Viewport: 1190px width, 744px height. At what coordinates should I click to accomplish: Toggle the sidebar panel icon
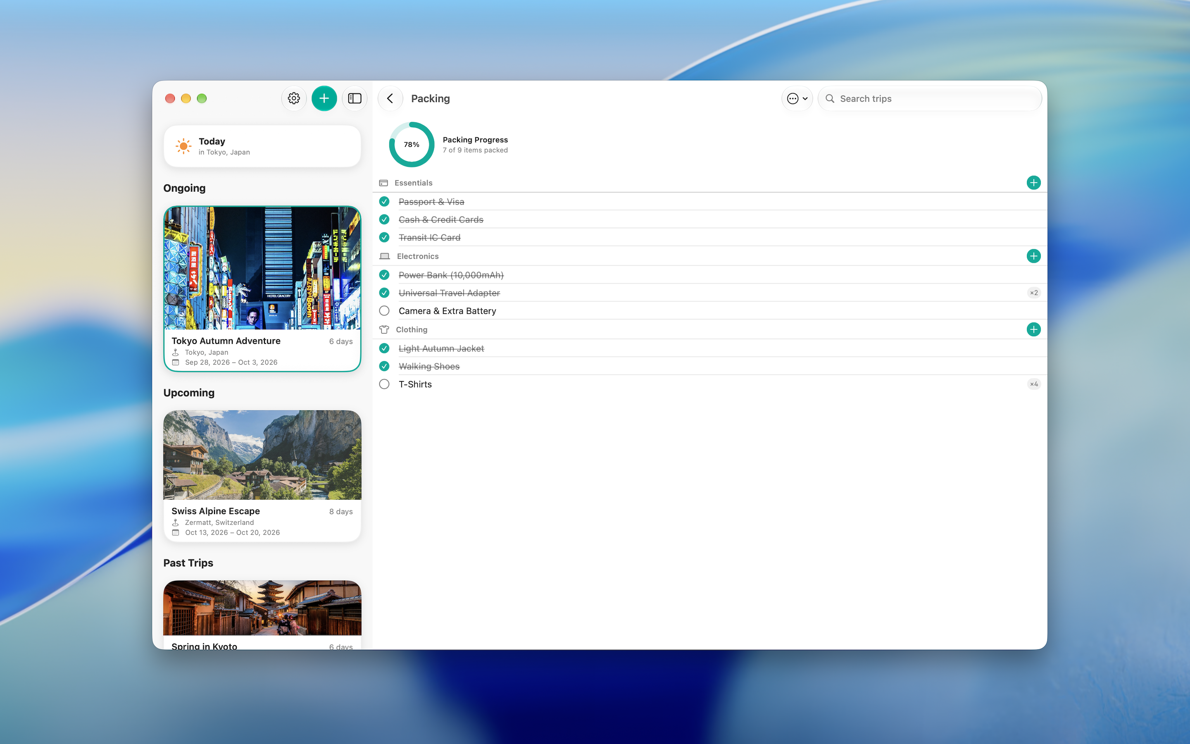tap(355, 98)
